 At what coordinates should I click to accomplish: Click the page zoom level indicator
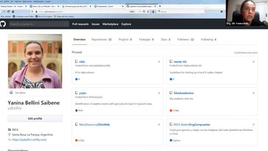pyautogui.click(x=132, y=12)
